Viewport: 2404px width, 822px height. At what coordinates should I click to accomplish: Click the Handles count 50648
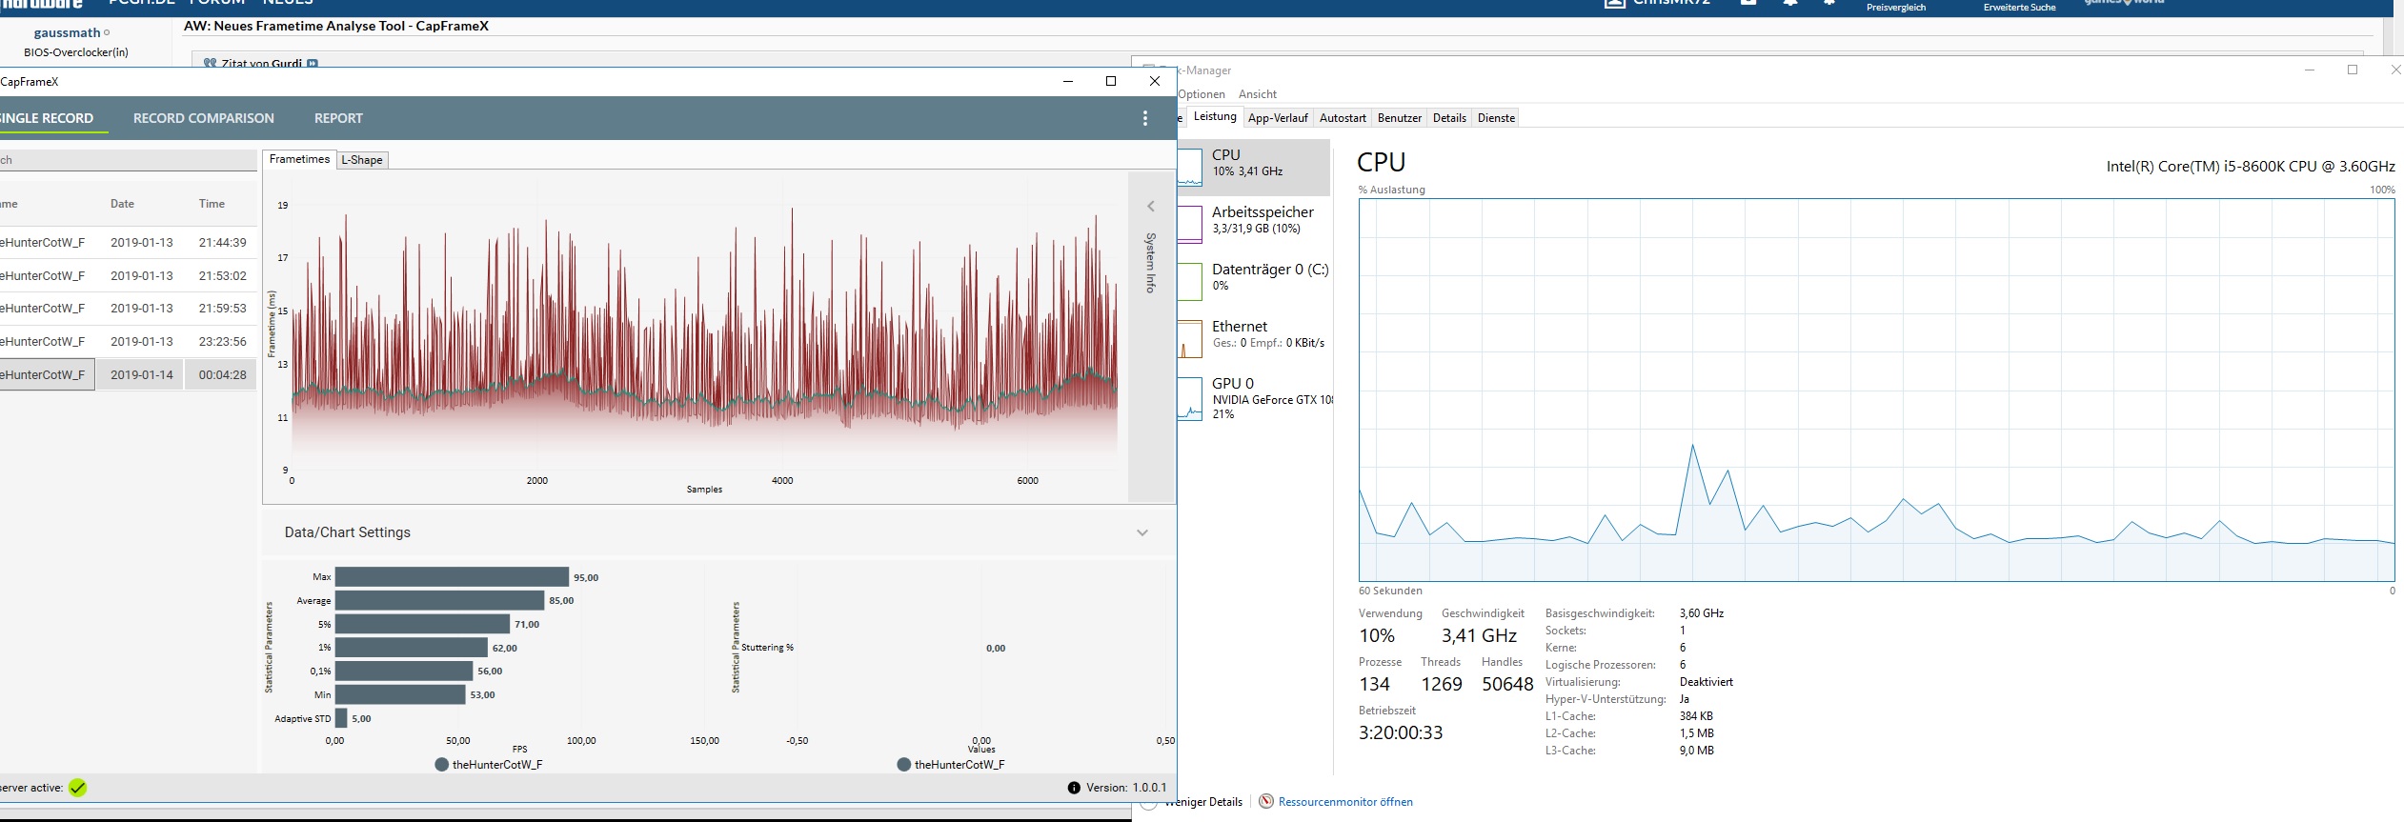1507,684
